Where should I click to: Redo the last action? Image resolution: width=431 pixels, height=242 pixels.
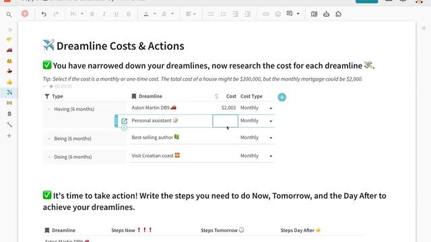click(x=56, y=14)
